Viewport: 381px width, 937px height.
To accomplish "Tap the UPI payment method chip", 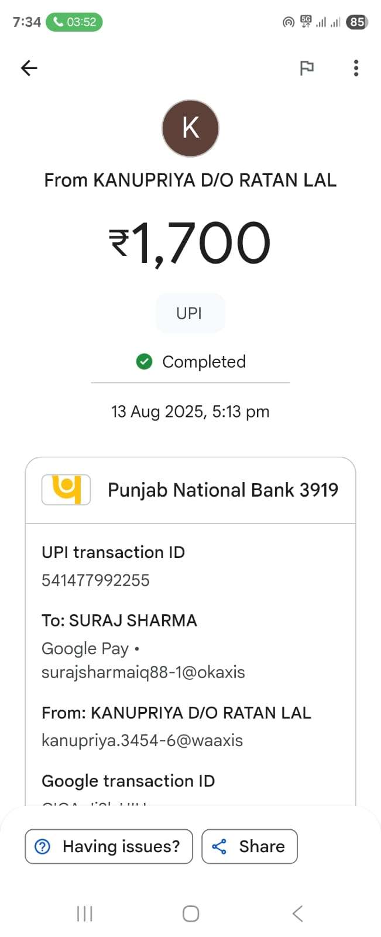I will (190, 313).
